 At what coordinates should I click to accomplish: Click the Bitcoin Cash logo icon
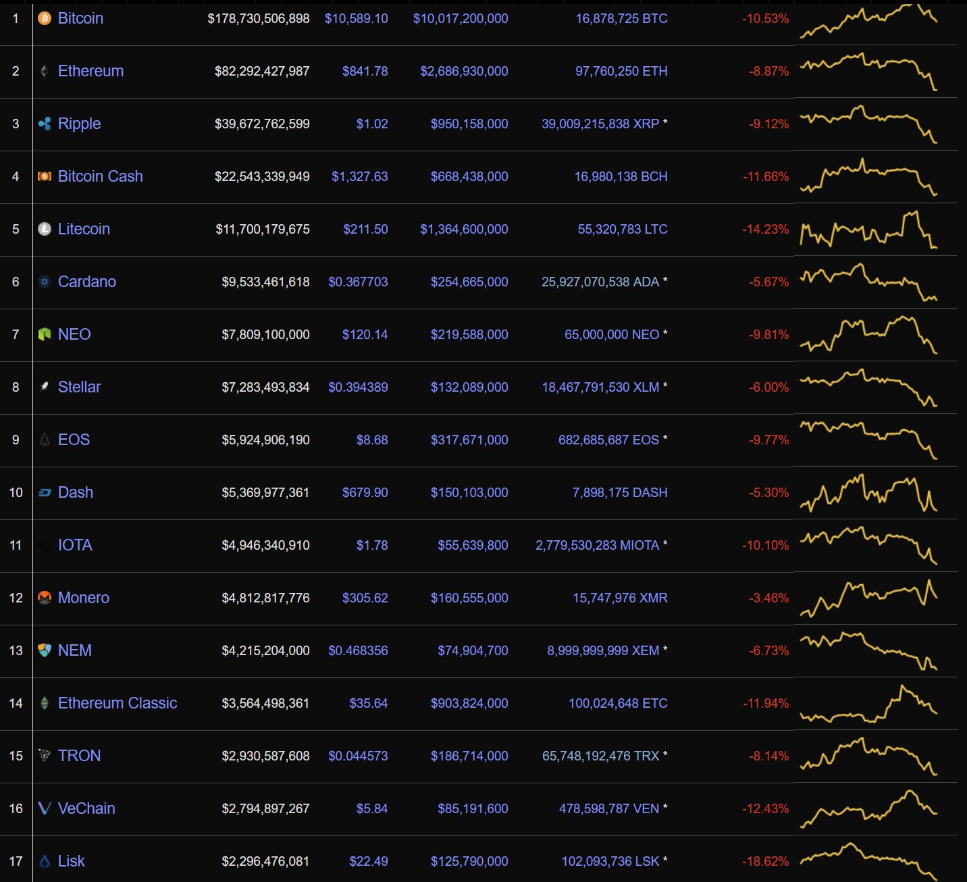(x=45, y=176)
